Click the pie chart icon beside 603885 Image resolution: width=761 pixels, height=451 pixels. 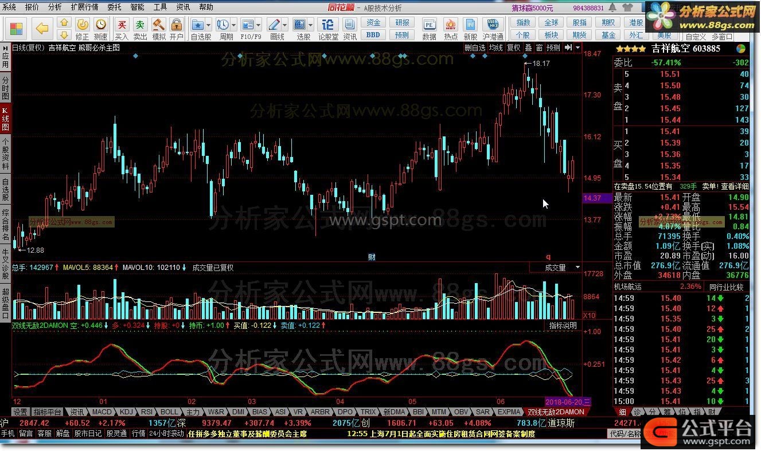[x=741, y=49]
